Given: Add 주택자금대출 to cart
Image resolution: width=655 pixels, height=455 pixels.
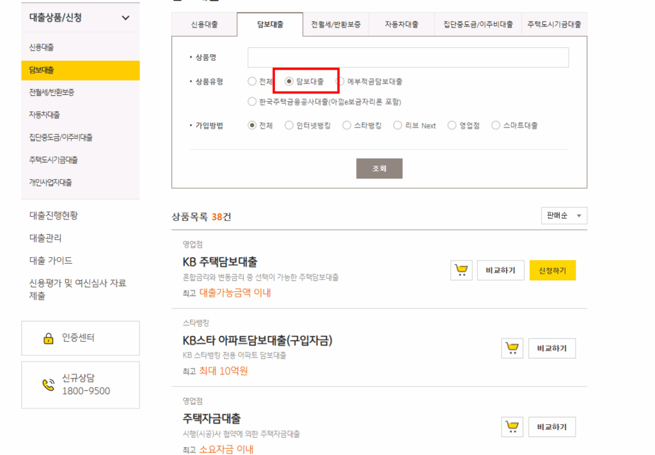Looking at the screenshot, I should (512, 427).
